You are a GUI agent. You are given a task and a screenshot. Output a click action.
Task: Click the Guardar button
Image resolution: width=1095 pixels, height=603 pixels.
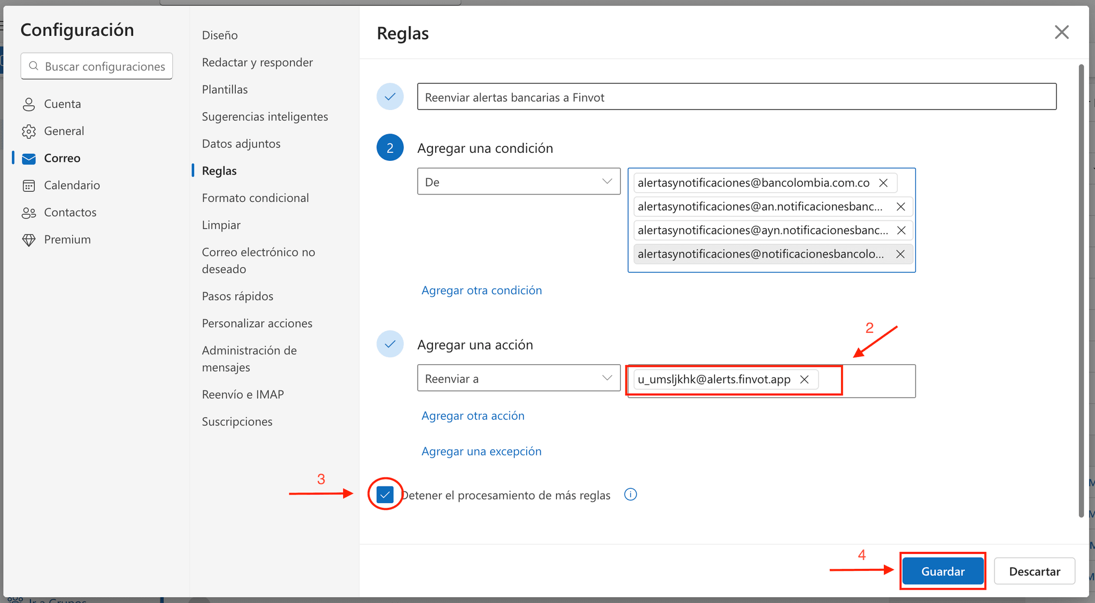pos(943,571)
